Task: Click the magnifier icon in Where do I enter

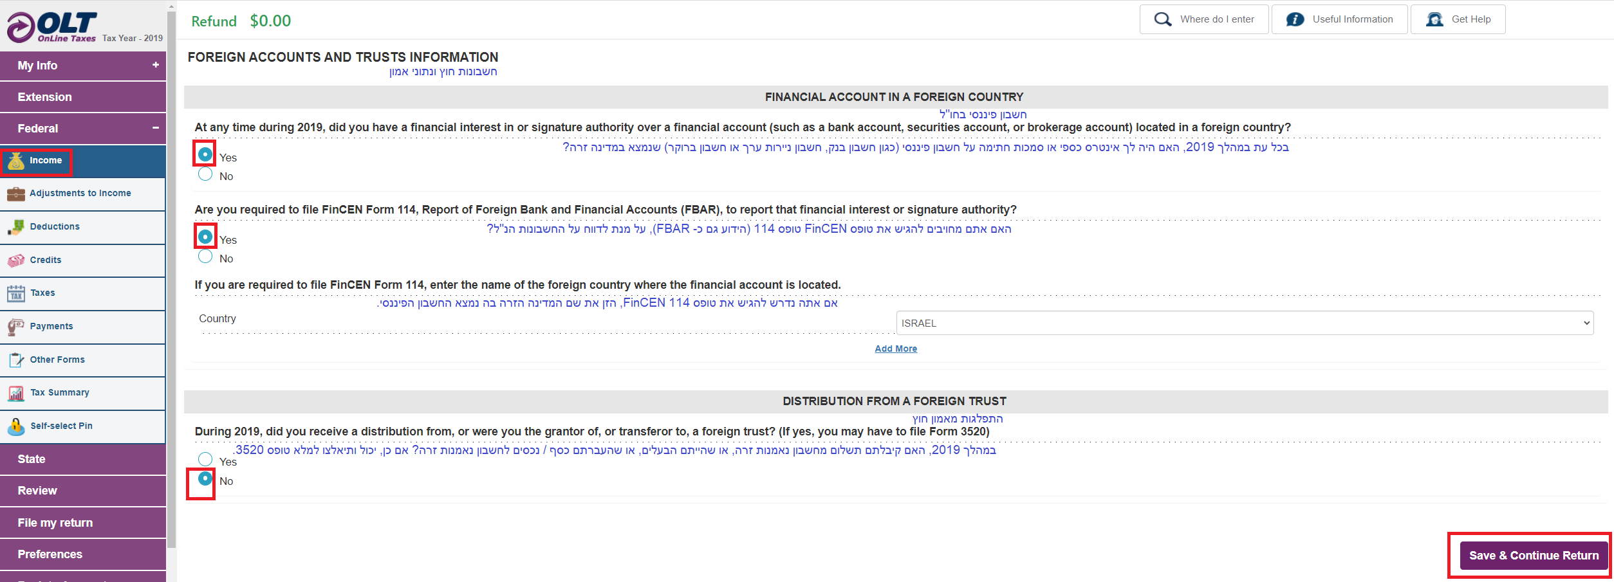Action: [1162, 19]
